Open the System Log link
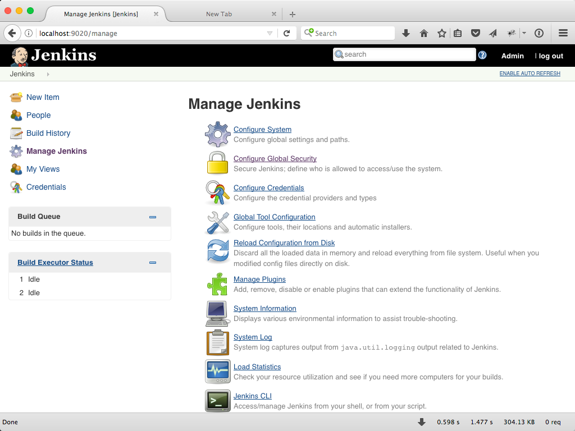The width and height of the screenshot is (575, 431). (253, 337)
